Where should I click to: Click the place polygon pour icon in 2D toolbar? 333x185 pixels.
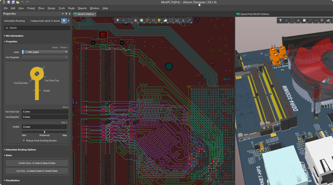coord(165,20)
